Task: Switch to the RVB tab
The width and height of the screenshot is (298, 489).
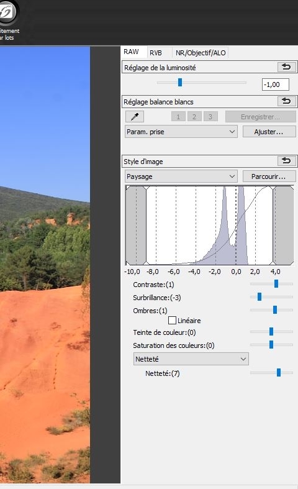Action: tap(156, 53)
